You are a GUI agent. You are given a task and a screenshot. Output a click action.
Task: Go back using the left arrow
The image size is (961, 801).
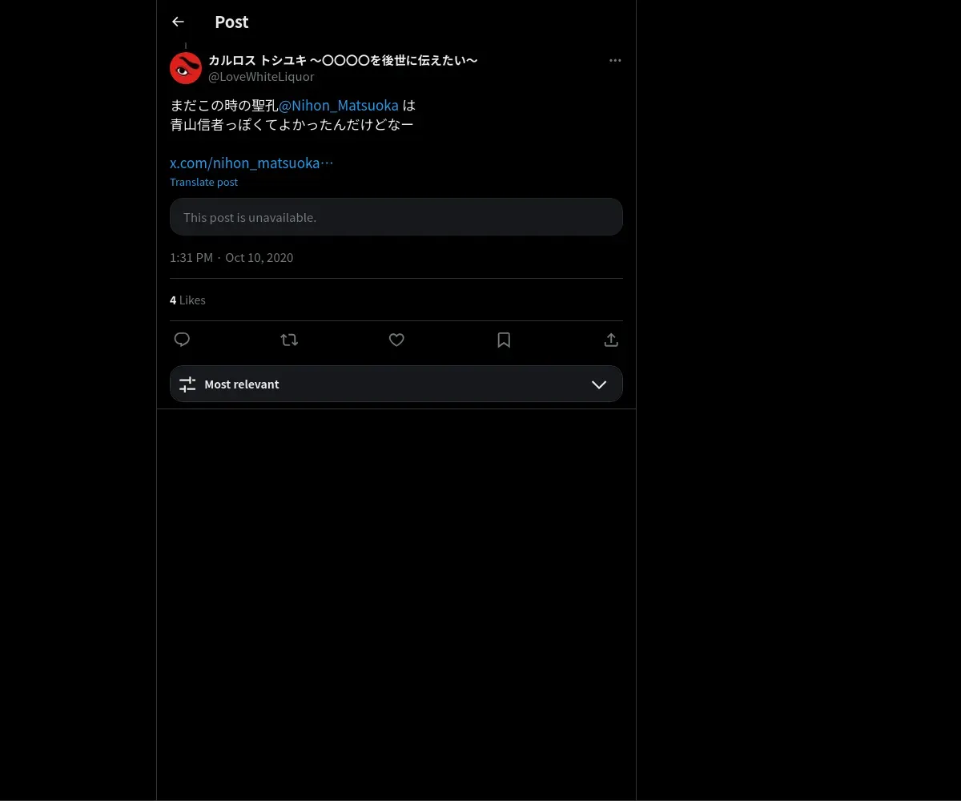click(x=178, y=22)
